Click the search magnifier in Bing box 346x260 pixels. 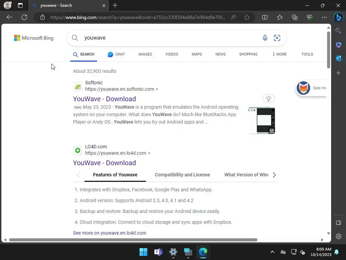point(75,38)
